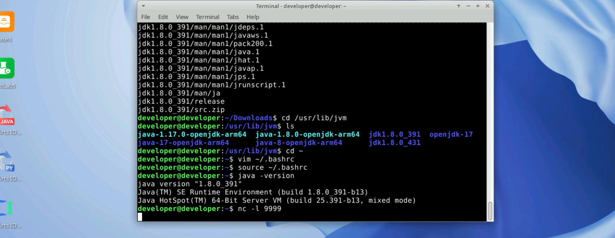Click the Java HotSpot(TM) 64-Bit Server VM line
Viewport: 615px width, 238px height.
(x=277, y=200)
